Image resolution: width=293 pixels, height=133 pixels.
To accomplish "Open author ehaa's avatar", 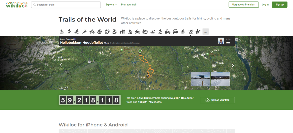I will (221, 41).
